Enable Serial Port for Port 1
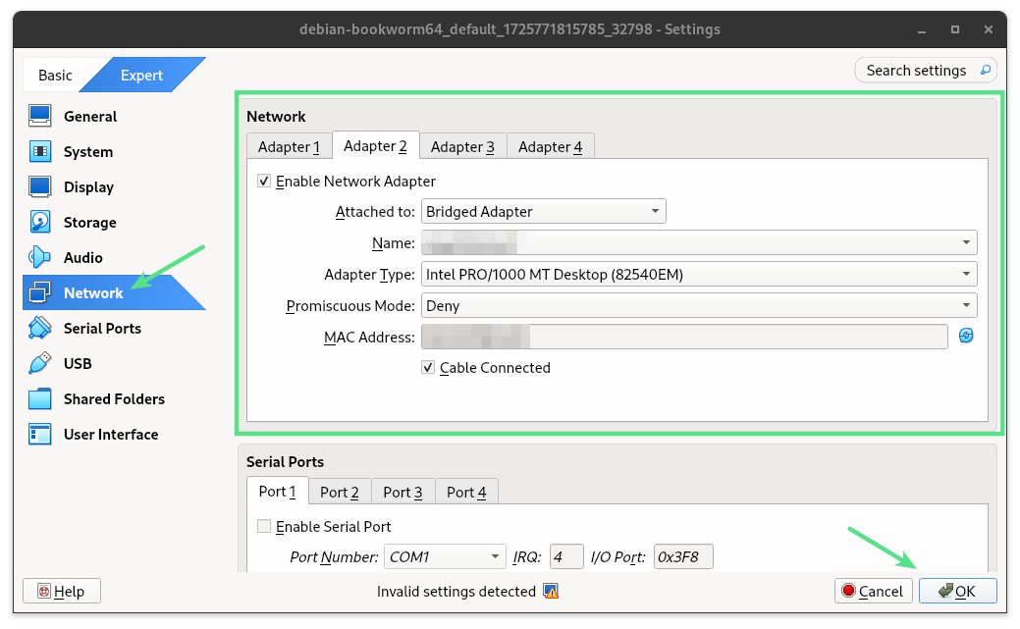Viewport: 1020px width, 629px height. point(263,526)
